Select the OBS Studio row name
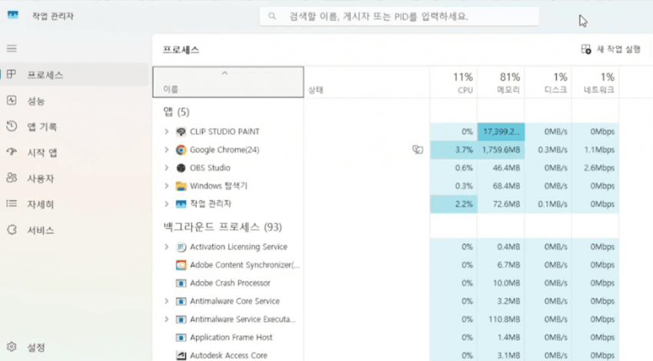This screenshot has width=653, height=361. pos(210,167)
